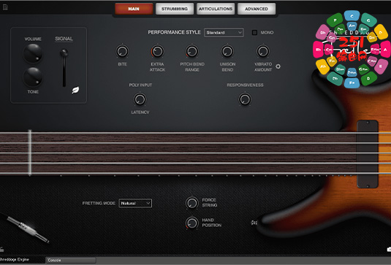Image resolution: width=391 pixels, height=265 pixels.
Task: Click the small icon right of Hand Position
Action: pyautogui.click(x=254, y=223)
